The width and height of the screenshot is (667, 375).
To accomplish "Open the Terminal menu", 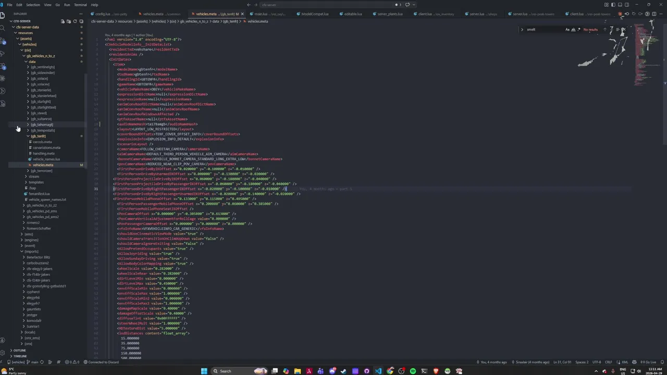I will click(80, 5).
